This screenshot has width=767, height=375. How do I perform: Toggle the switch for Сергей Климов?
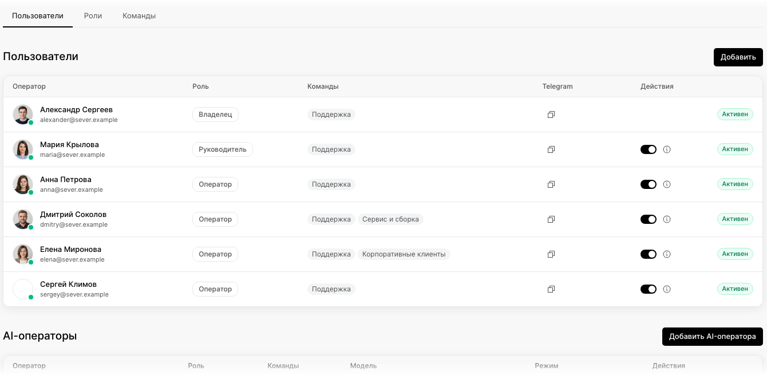point(649,289)
